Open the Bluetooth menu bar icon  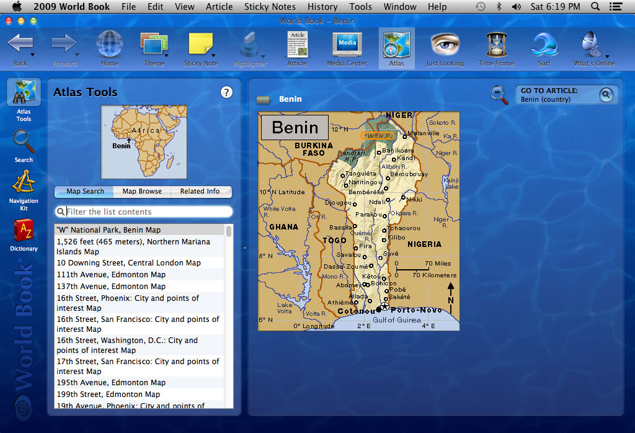click(x=499, y=6)
